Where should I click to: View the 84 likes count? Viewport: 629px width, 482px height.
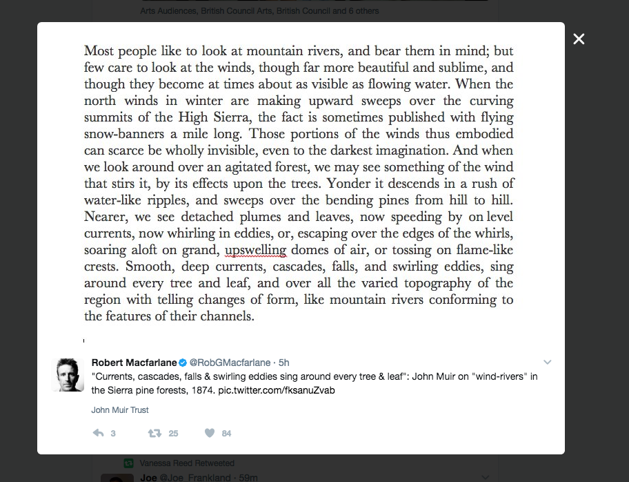[x=226, y=434]
